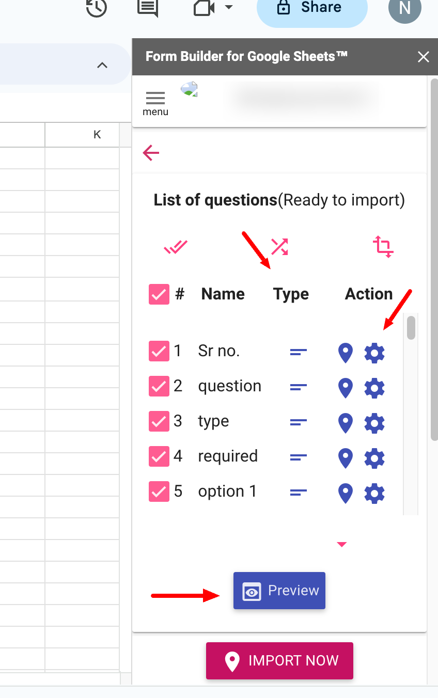Collapse the toolbar with the chevron
This screenshot has width=438, height=698.
[x=102, y=65]
